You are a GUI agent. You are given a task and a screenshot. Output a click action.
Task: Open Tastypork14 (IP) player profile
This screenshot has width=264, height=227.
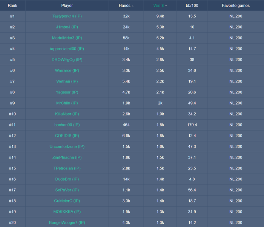[67, 16]
